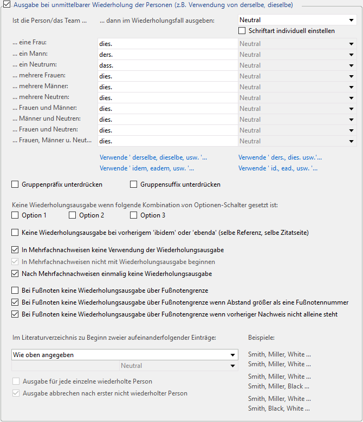Uncheck footnote option 'vorheriger Nachweis nicht alleine steht'
The image size is (363, 422).
(x=15, y=314)
